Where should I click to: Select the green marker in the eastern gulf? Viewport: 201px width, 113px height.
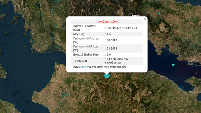[x=174, y=64]
